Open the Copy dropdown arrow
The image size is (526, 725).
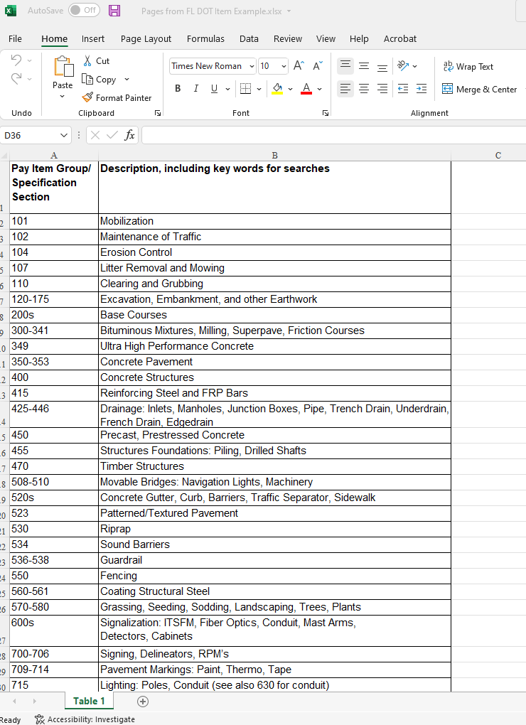[127, 80]
